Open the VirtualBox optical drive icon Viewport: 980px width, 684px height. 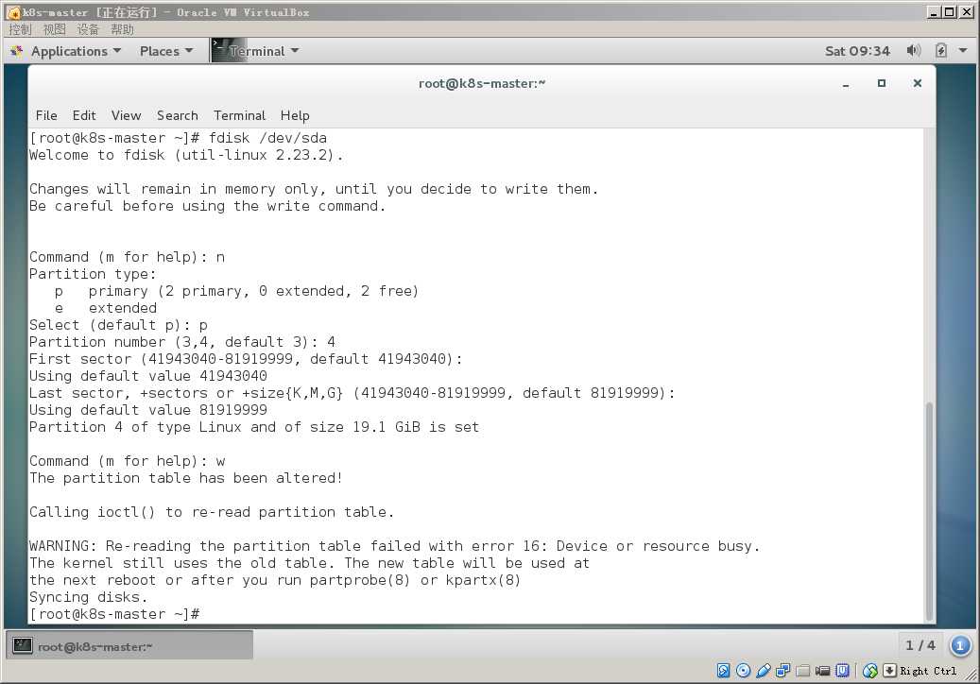(743, 670)
